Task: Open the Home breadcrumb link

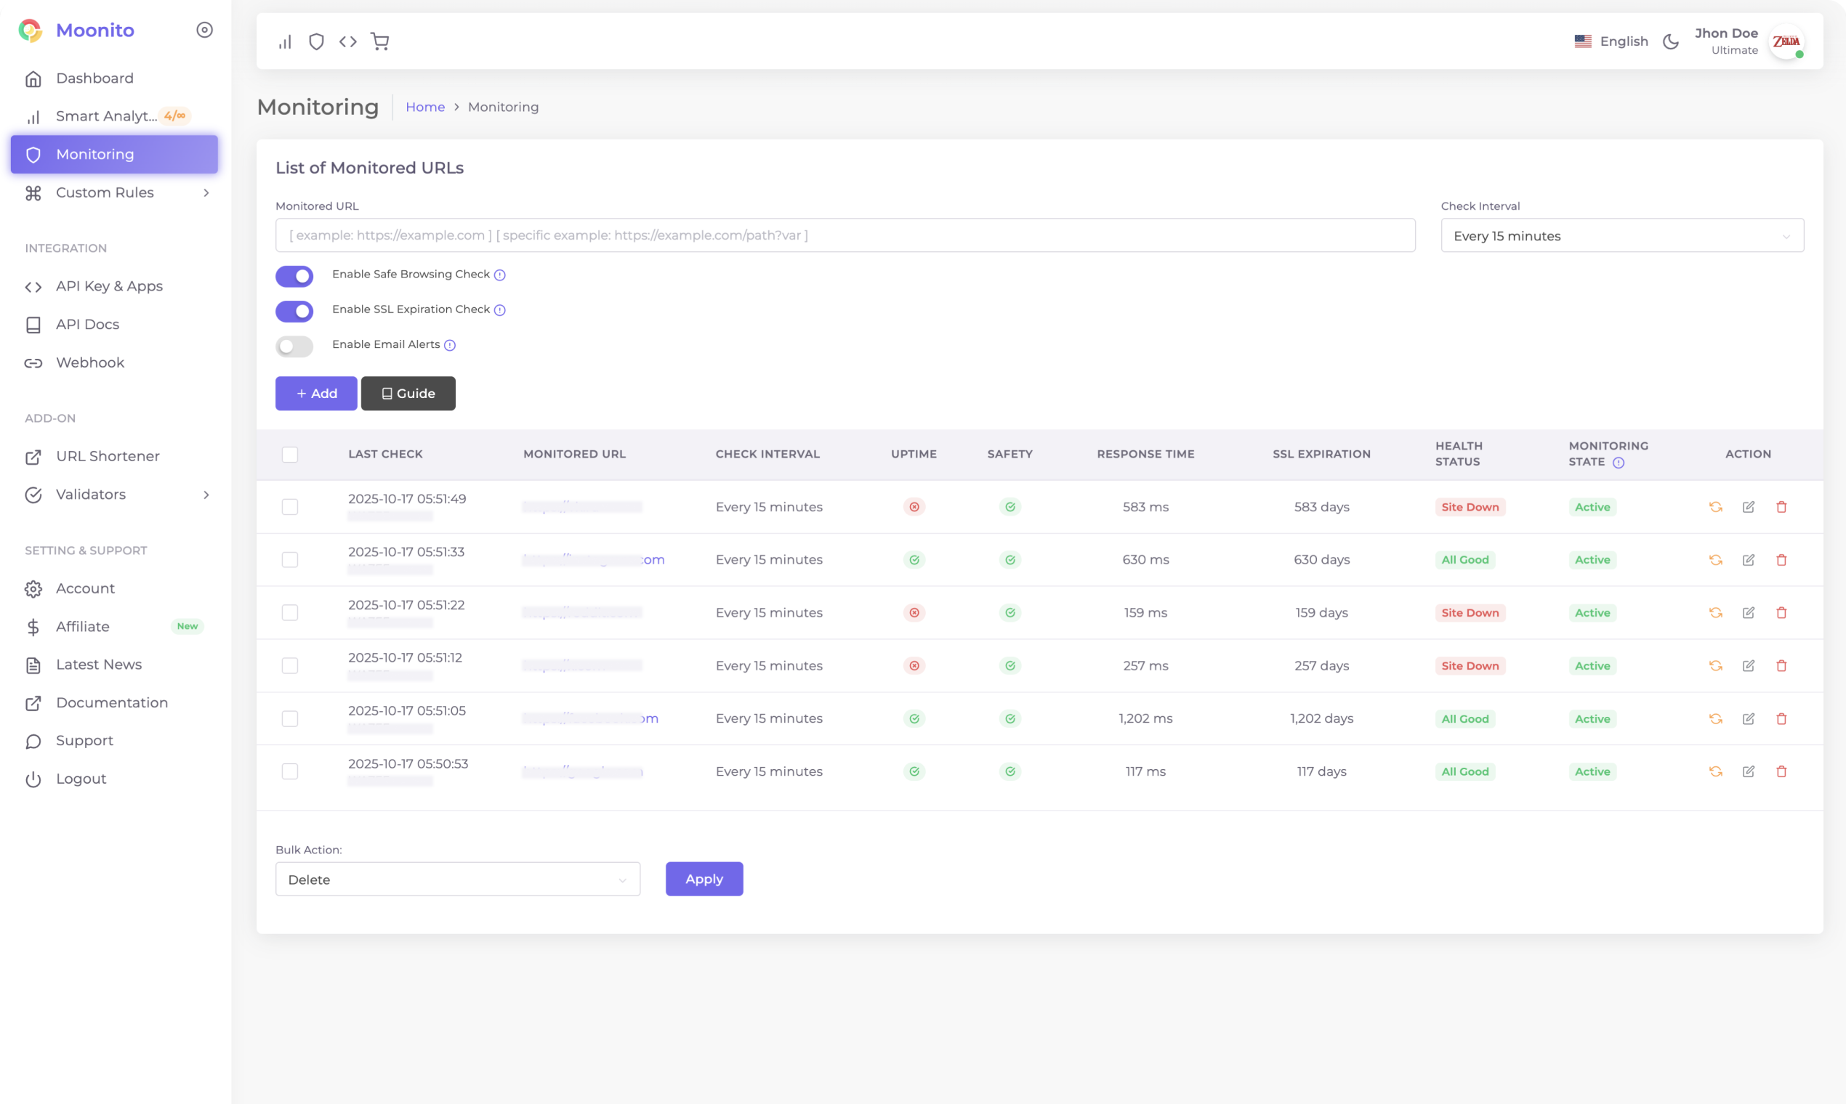Action: pyautogui.click(x=425, y=106)
